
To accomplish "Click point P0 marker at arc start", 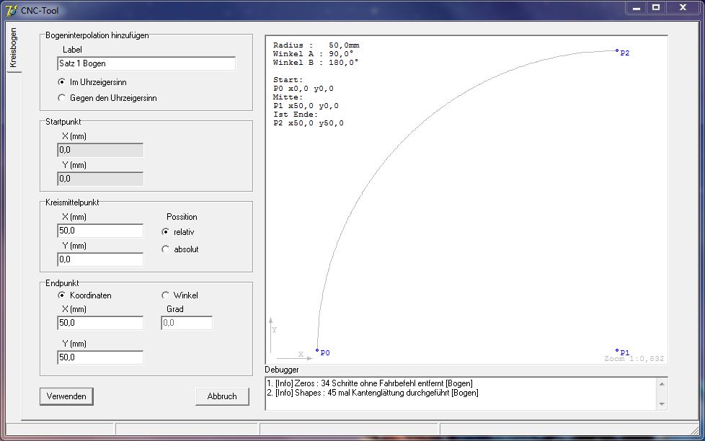I will click(317, 351).
